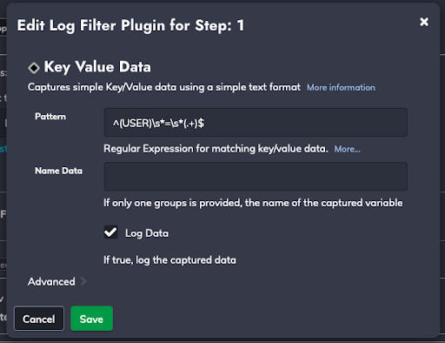
Task: Close the Edit Log Filter Plugin dialog
Action: click(x=424, y=22)
